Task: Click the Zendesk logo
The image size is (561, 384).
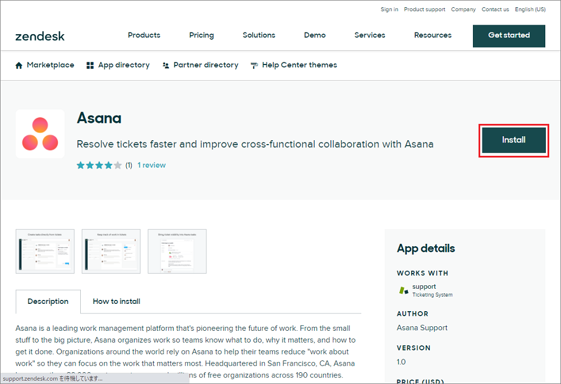Action: pos(40,36)
